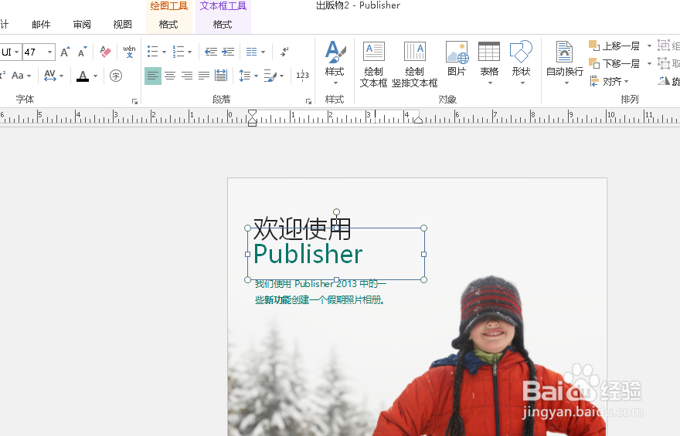Open the 文本框工具 格式 tab
Viewport: 680px width, 436px height.
223,25
